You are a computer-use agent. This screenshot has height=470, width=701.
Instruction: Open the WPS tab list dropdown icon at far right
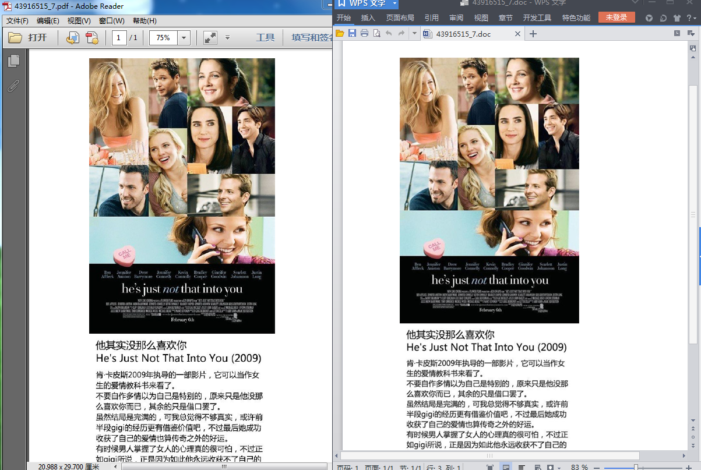[x=692, y=34]
